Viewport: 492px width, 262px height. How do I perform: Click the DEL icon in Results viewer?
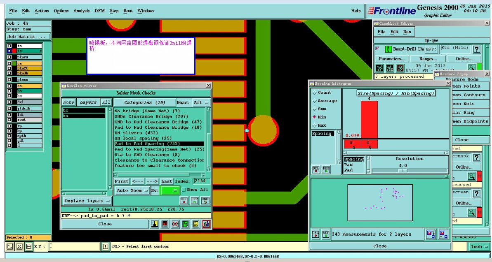click(x=184, y=200)
